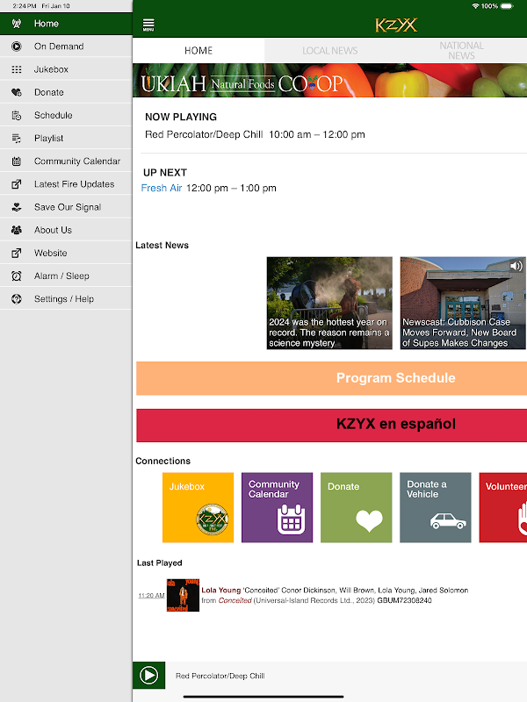Open the Ukiah Natural Foods Co-op banner

pos(330,81)
